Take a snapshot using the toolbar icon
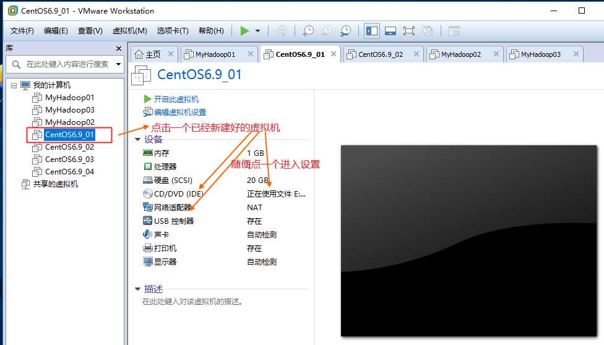Viewport: 604px width, 345px height. [308, 31]
